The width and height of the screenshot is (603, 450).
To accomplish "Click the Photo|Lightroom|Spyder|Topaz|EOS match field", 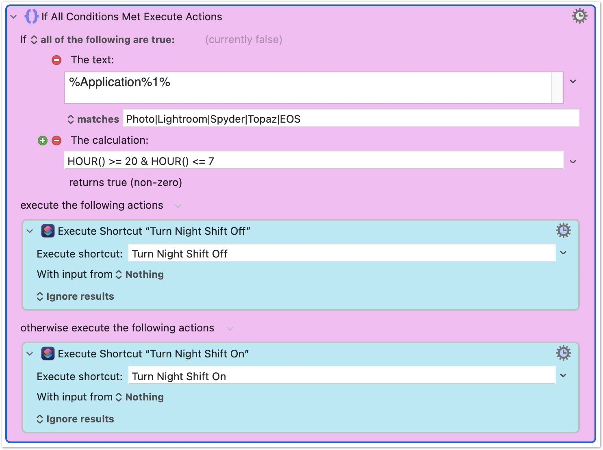I will tap(351, 119).
